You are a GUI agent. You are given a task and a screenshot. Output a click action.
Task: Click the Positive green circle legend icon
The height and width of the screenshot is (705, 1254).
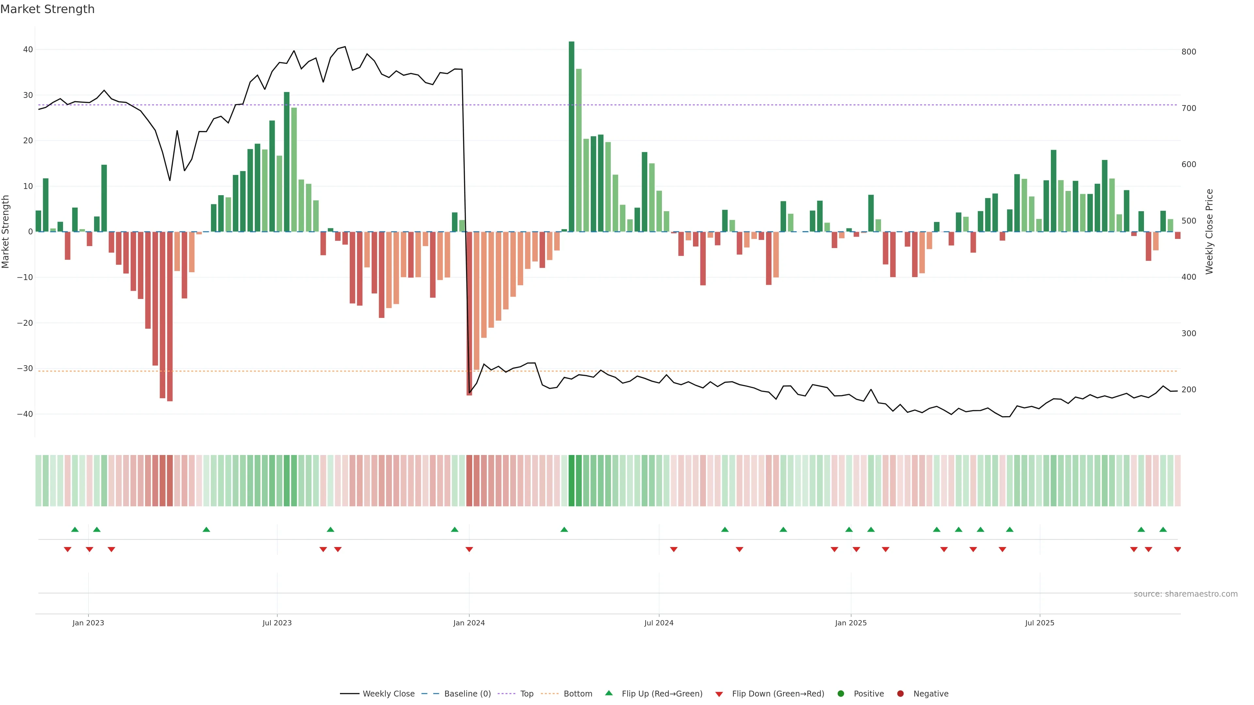[841, 694]
